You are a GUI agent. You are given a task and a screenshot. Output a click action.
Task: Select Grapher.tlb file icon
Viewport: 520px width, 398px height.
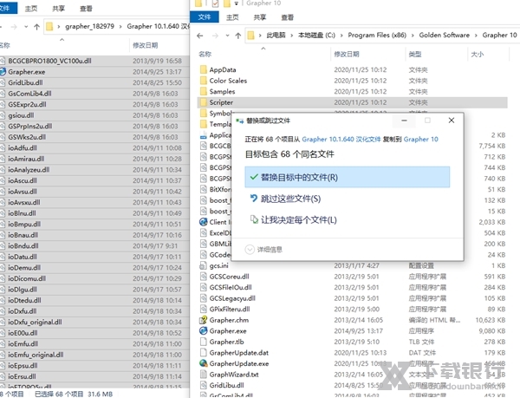click(x=204, y=342)
